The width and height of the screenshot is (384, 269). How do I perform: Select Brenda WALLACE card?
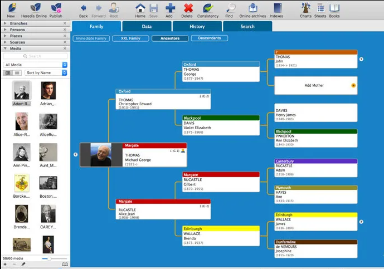(221, 236)
